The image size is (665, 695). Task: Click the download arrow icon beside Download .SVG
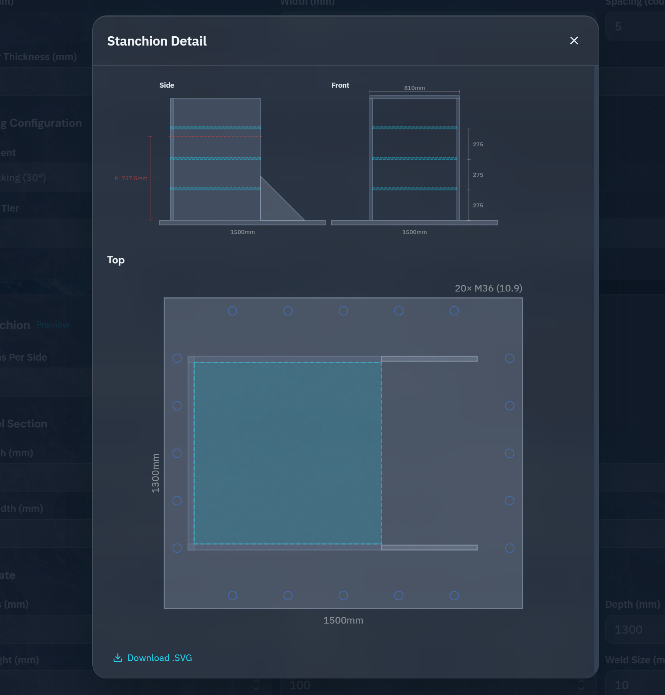click(118, 658)
